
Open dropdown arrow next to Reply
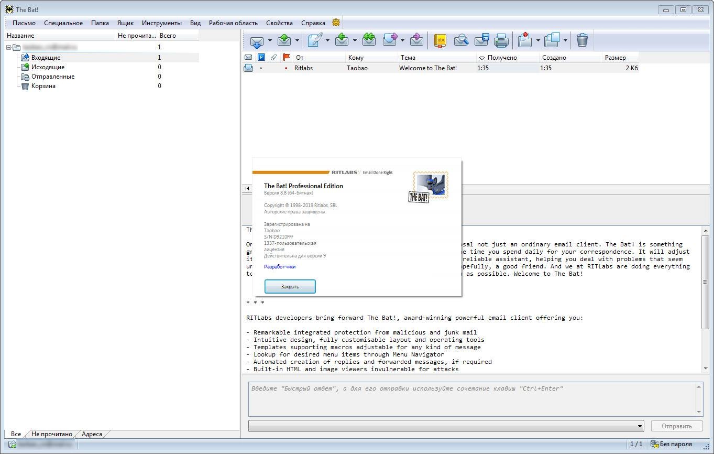[x=355, y=40]
